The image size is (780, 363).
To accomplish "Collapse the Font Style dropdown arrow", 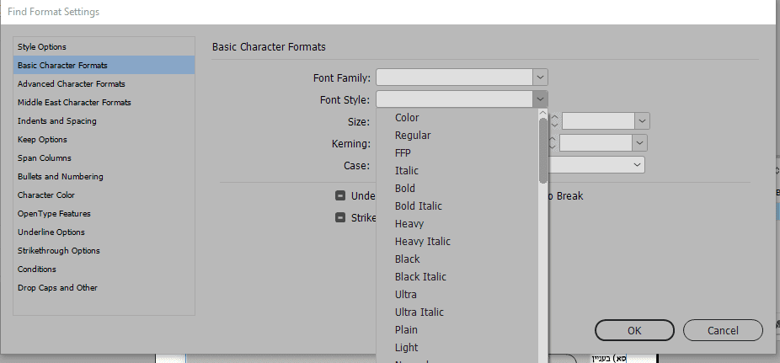I will tap(540, 99).
